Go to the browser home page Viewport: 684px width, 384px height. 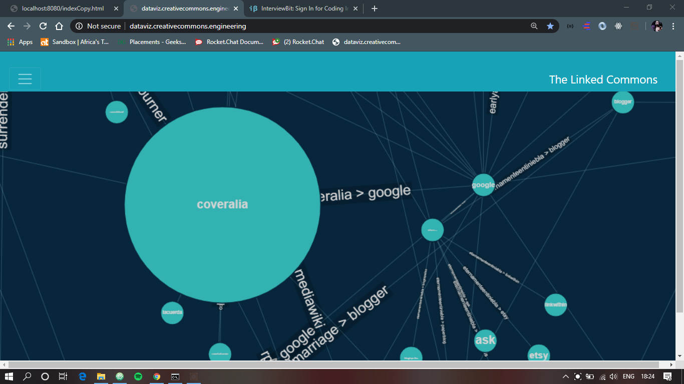(59, 26)
